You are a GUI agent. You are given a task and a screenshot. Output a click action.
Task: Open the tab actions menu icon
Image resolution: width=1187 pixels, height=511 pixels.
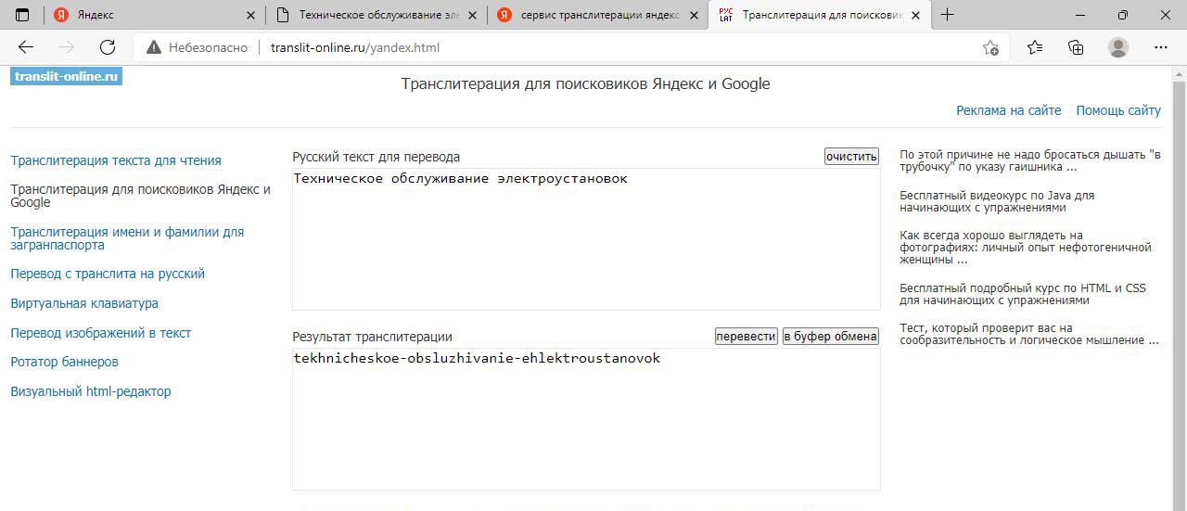22,15
